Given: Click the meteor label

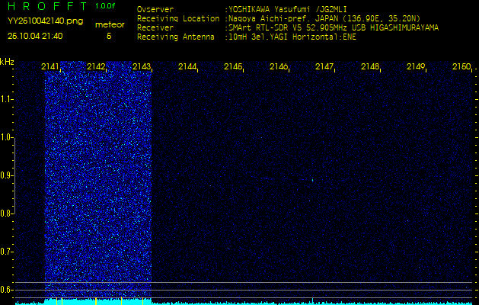Looking at the screenshot, I should point(110,24).
